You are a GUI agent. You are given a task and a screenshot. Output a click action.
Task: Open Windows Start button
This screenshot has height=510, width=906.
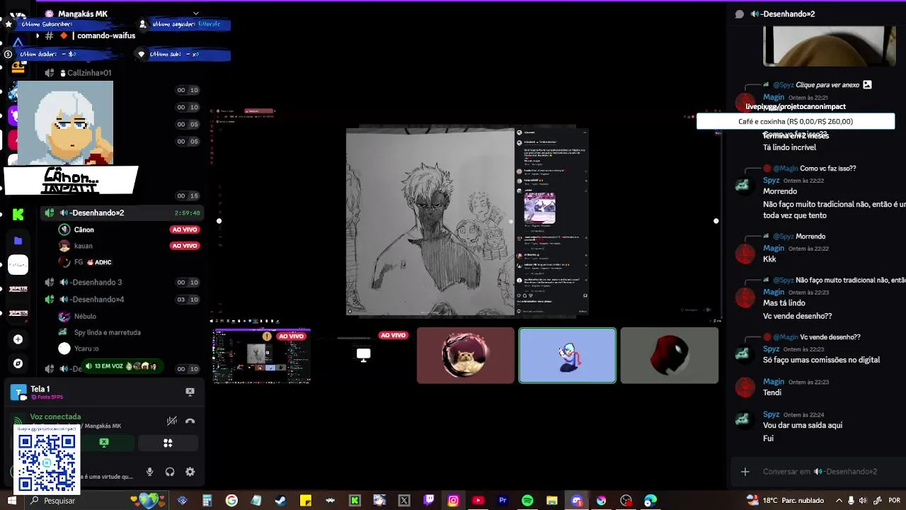tap(11, 500)
